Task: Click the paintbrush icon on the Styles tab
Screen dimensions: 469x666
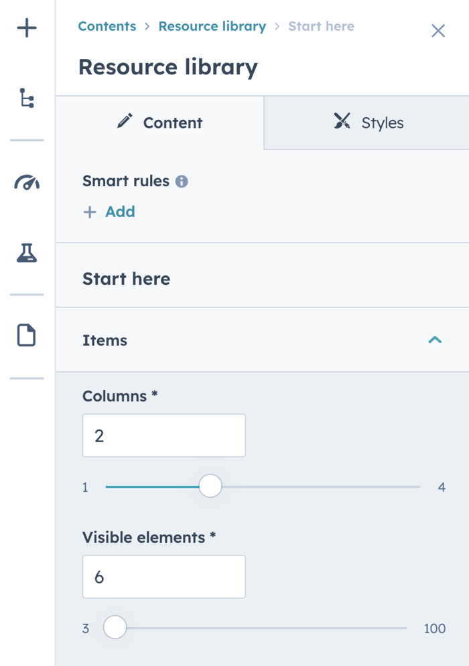Action: pos(342,122)
